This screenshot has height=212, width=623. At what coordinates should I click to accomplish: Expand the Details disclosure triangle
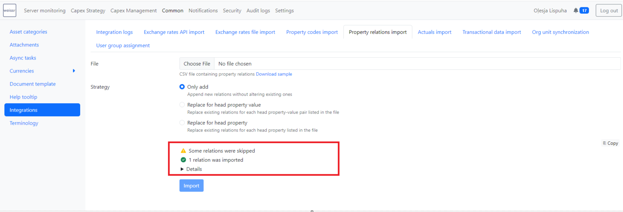(x=182, y=169)
